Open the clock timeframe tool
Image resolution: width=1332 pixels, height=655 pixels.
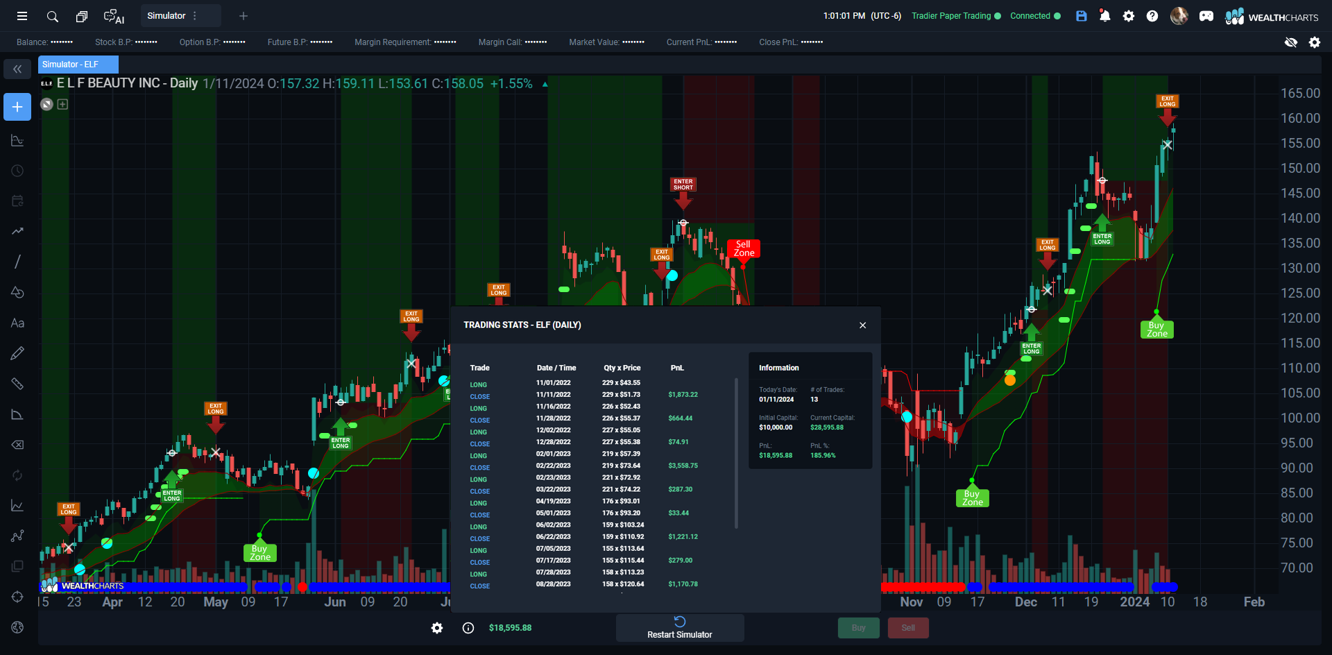(x=17, y=171)
